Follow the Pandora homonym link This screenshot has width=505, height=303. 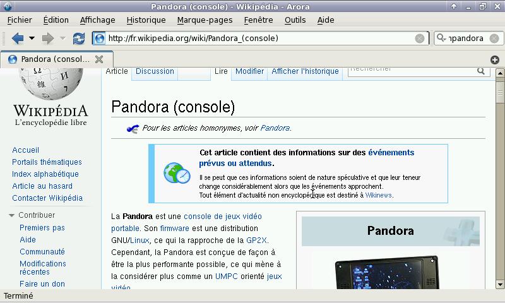[275, 128]
